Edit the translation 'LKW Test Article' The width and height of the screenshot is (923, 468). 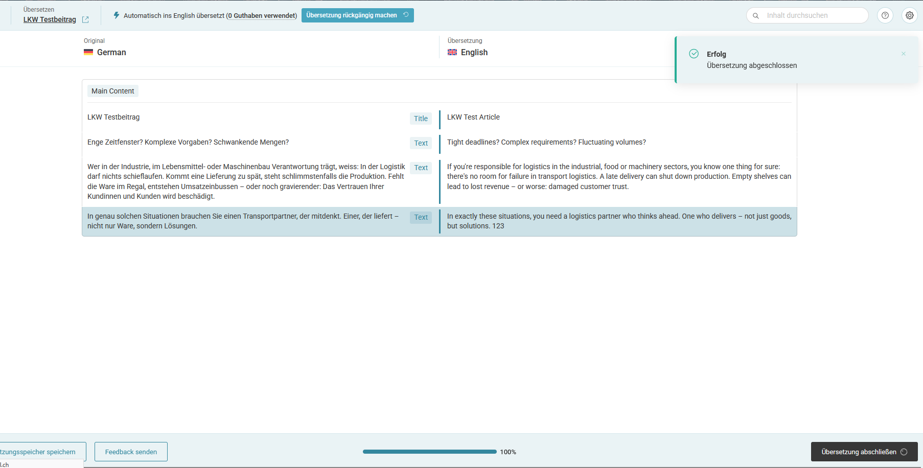[x=473, y=117]
